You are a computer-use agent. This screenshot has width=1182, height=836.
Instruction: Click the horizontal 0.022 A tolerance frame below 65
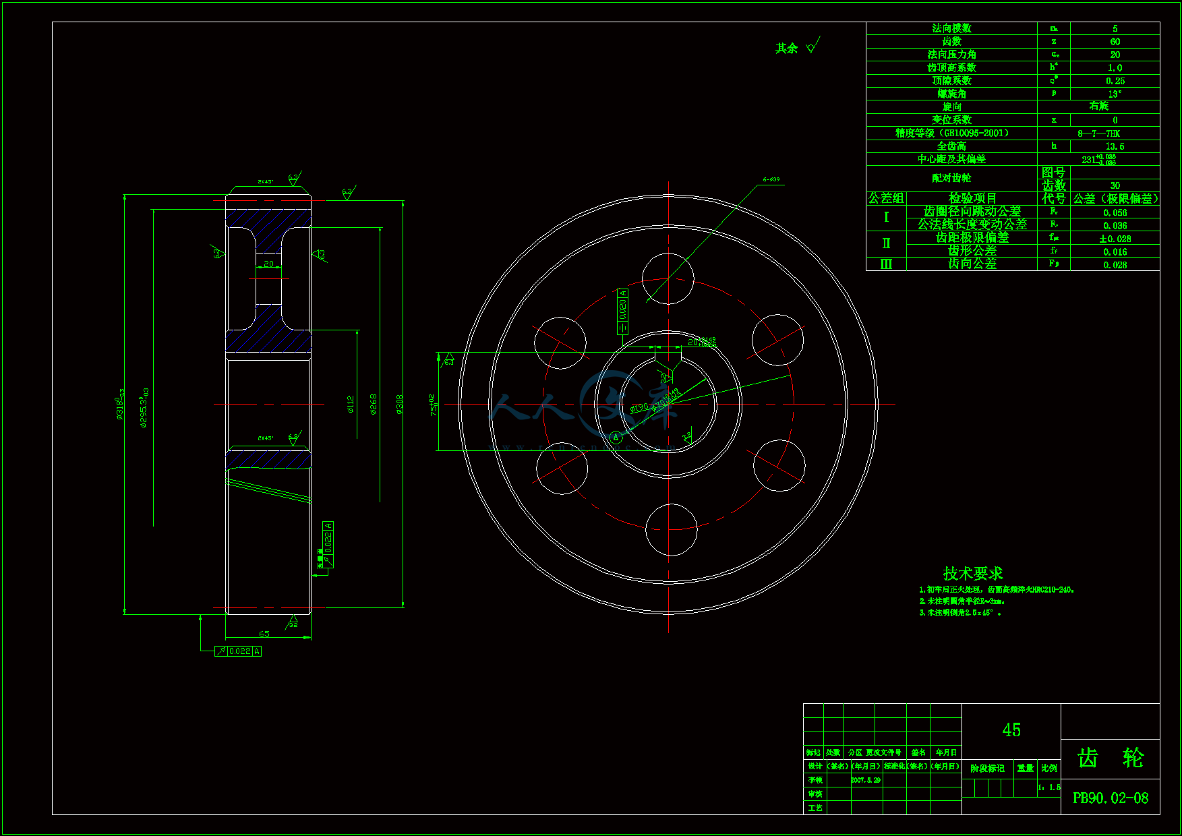(x=238, y=651)
